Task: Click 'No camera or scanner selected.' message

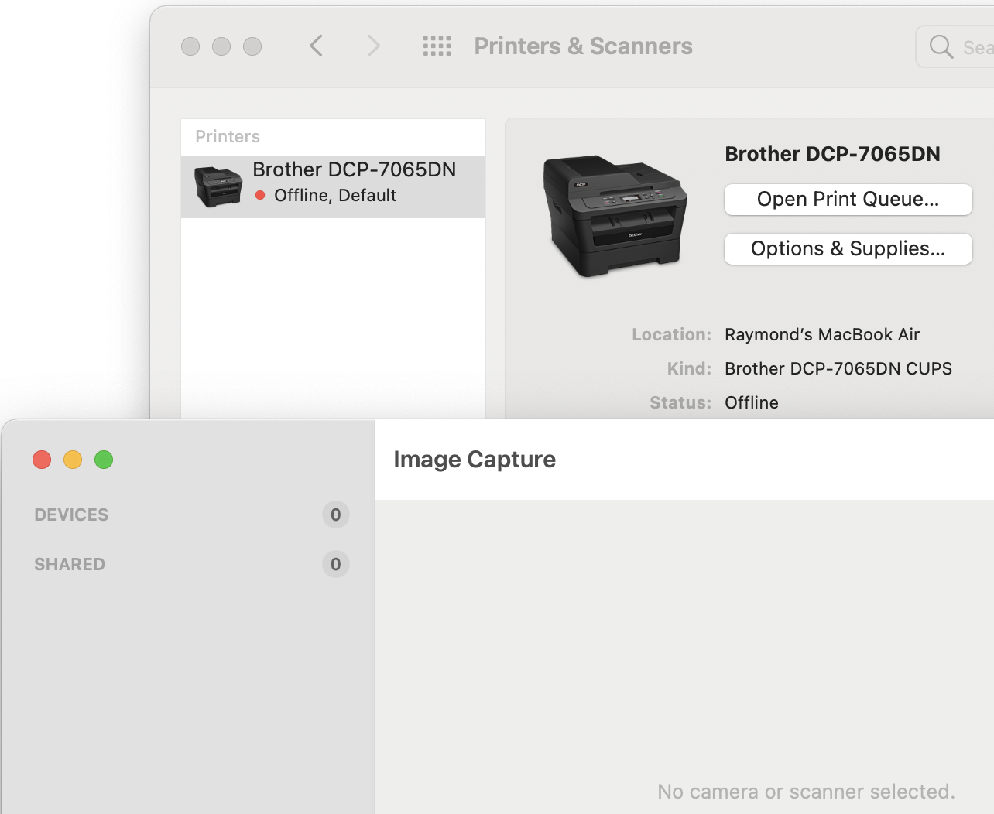Action: click(806, 792)
